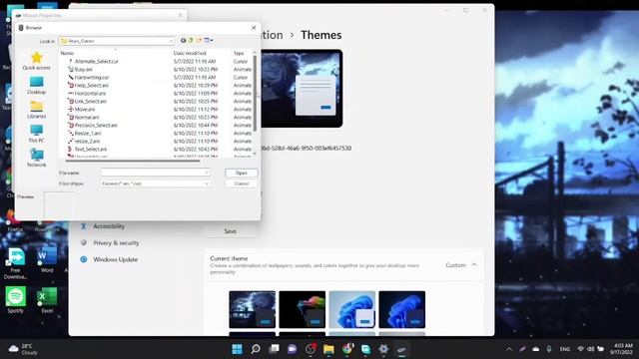Select Link_Select.ani file
The height and width of the screenshot is (359, 639).
coord(87,102)
